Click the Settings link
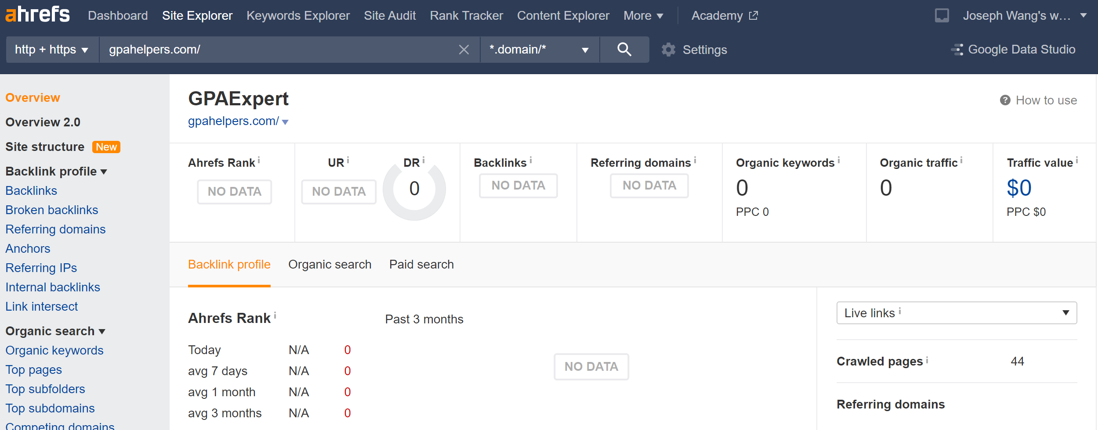Screen dimensions: 1098x430 click(x=705, y=50)
